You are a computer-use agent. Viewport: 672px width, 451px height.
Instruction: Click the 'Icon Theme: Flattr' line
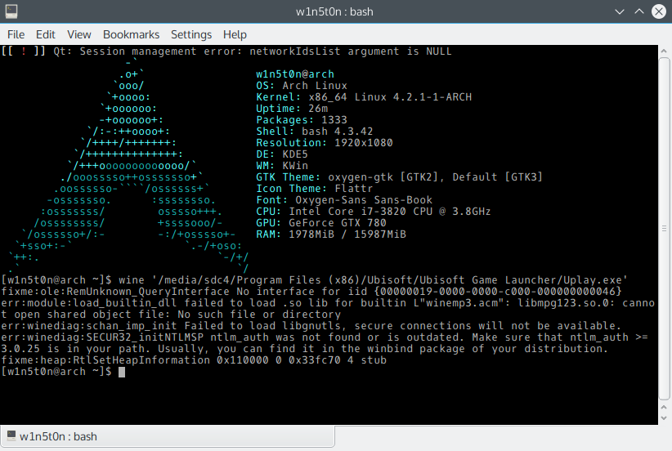pos(315,189)
